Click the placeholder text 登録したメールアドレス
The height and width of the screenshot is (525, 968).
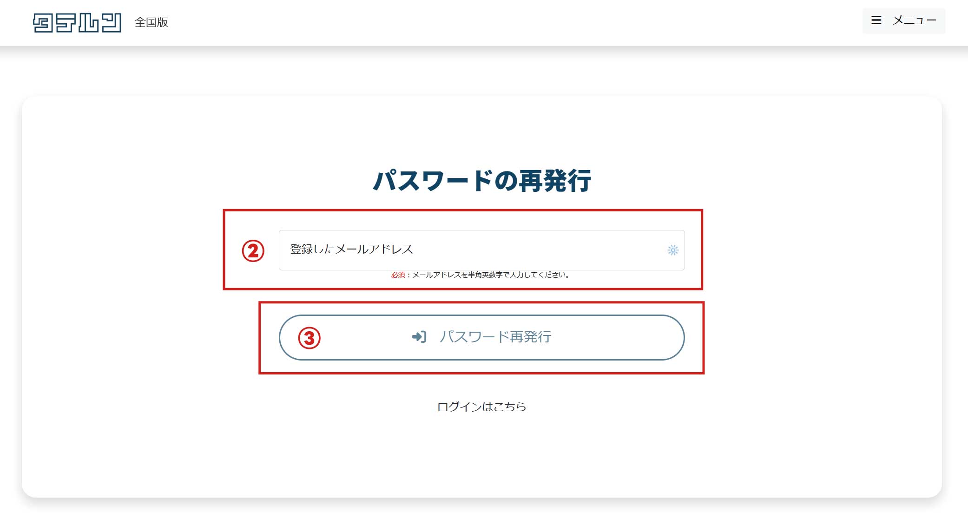click(351, 249)
